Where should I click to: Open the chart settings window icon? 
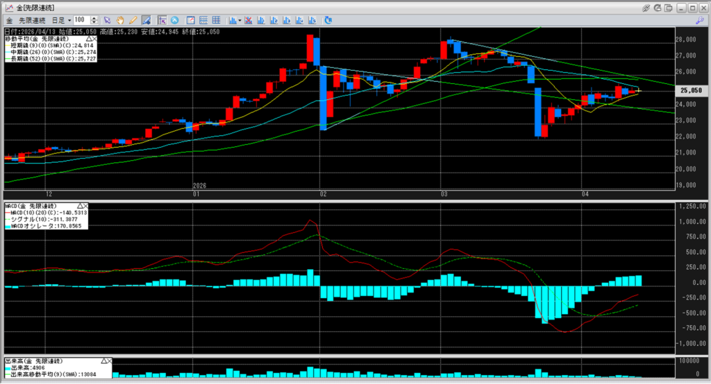pyautogui.click(x=191, y=20)
